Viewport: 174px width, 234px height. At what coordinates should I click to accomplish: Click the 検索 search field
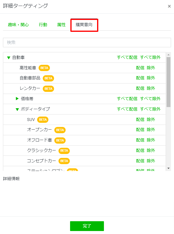(87, 43)
